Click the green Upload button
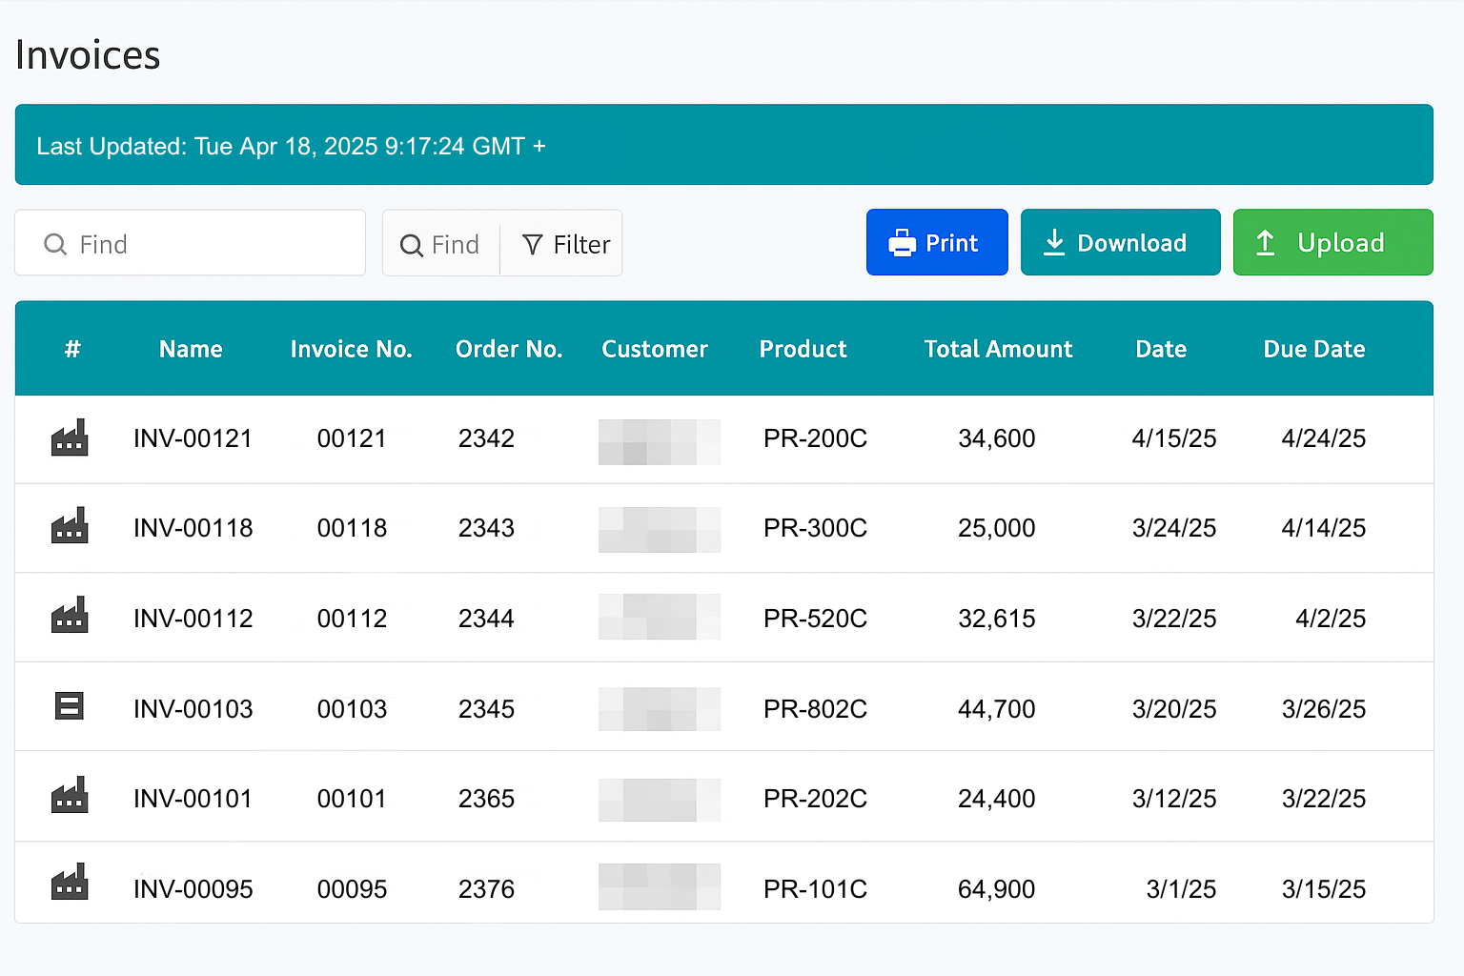The image size is (1464, 976). tap(1332, 242)
